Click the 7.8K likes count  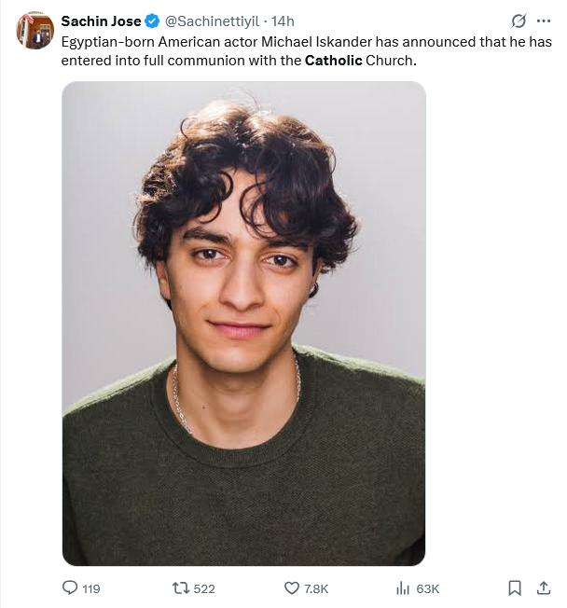point(317,588)
